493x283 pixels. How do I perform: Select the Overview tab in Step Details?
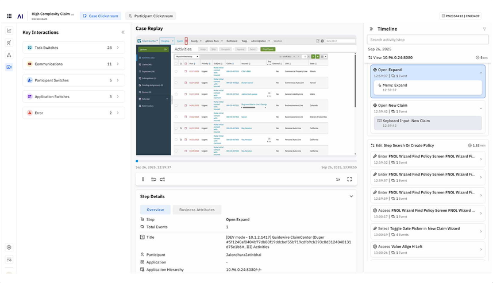pyautogui.click(x=155, y=210)
